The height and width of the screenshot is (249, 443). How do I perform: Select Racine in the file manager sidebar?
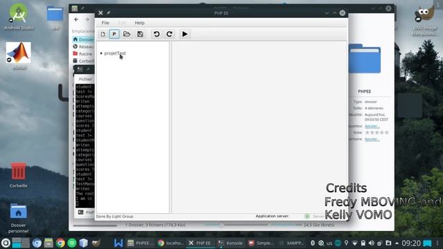click(83, 54)
